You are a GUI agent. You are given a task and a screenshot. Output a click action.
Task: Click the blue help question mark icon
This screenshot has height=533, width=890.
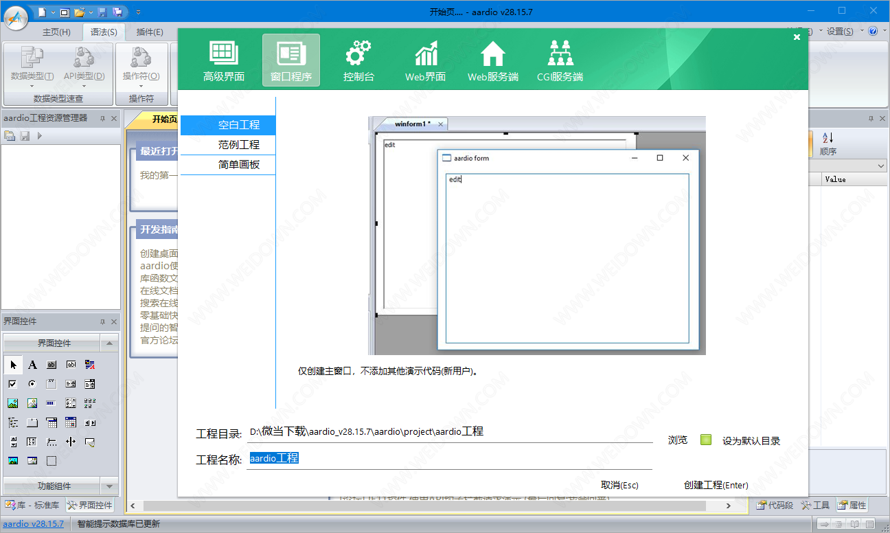tap(873, 31)
